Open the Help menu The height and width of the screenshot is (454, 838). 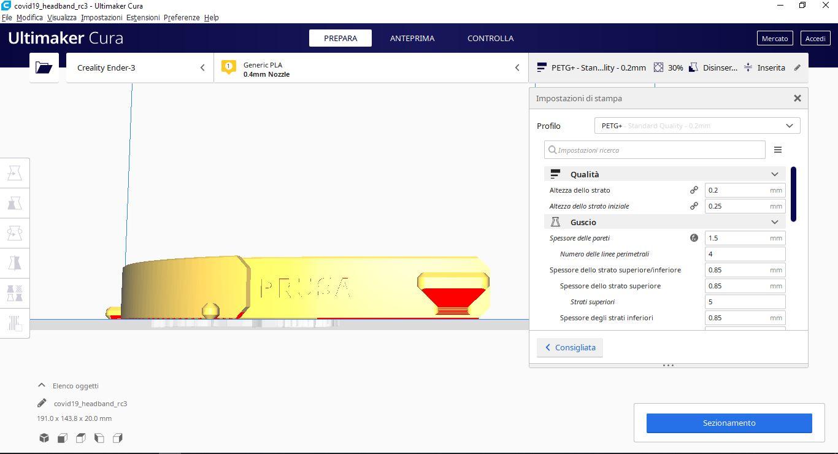(x=211, y=17)
